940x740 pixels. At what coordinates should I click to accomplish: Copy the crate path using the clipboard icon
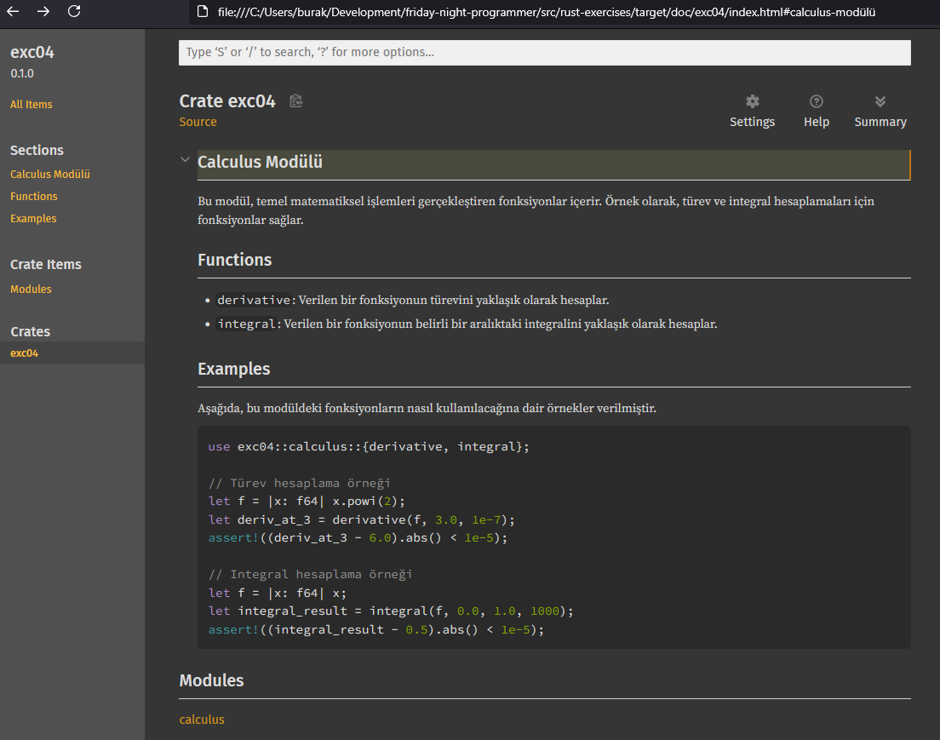pos(295,100)
